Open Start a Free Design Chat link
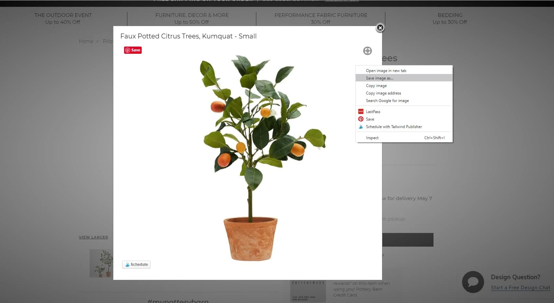Viewport: 554px width, 303px height. click(x=520, y=288)
